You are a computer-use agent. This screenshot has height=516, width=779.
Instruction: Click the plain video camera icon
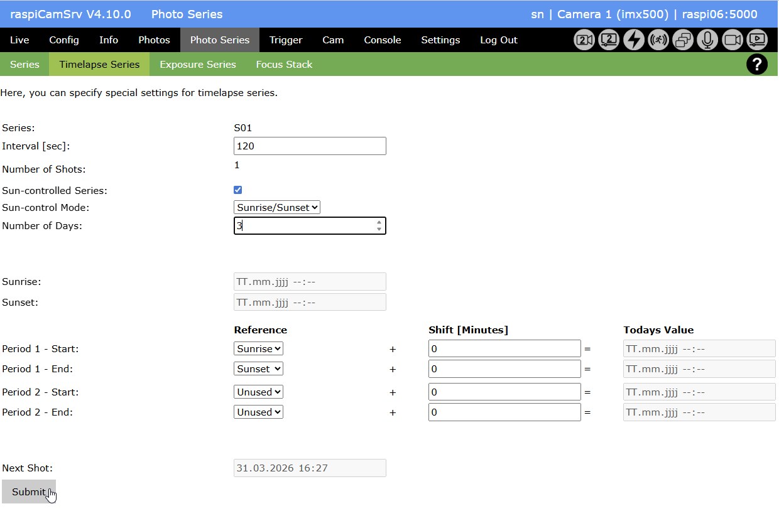[733, 40]
